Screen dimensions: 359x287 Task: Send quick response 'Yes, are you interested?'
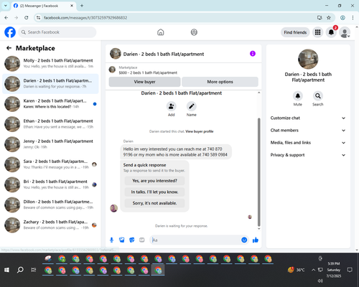point(154,181)
